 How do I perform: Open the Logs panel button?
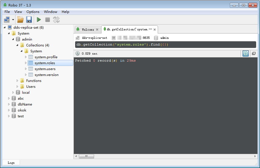coord(11,163)
